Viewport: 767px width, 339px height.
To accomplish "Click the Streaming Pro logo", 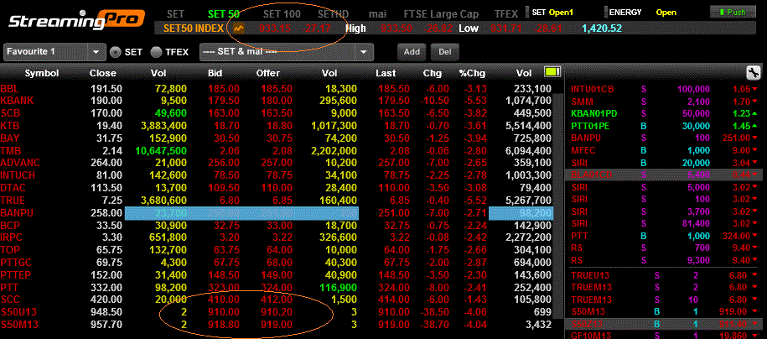I will coord(77,19).
